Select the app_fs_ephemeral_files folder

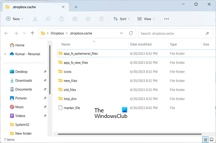136,54
